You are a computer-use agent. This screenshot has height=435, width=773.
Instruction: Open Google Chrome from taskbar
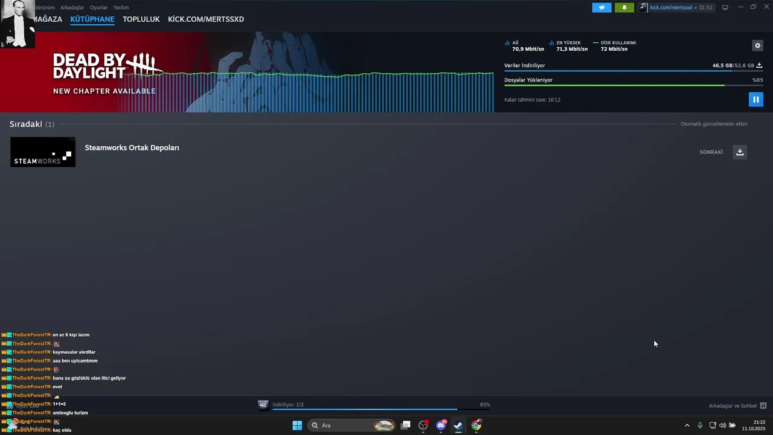[x=476, y=425]
